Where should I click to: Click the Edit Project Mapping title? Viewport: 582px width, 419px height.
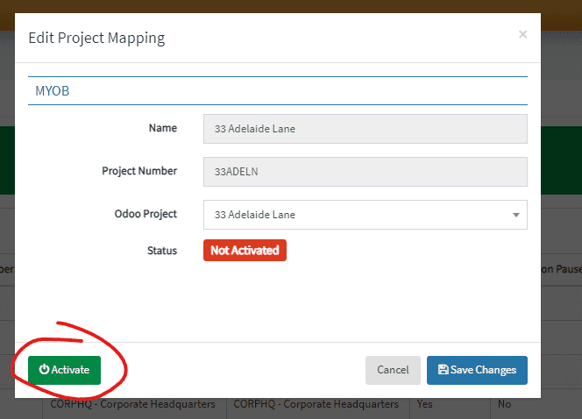(x=96, y=38)
